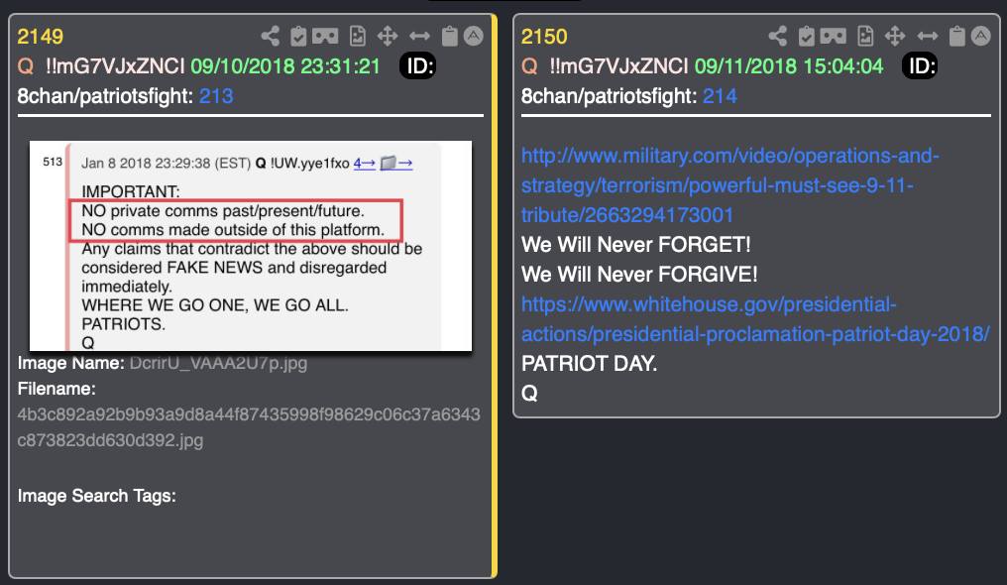Click the circular up-arrow icon on post 2150
The height and width of the screenshot is (585, 1007).
980,36
